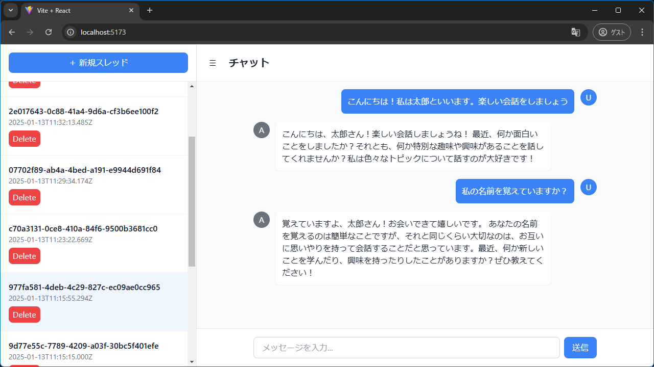Click the sidebar scroll up arrow
This screenshot has height=367, width=654.
pyautogui.click(x=192, y=86)
